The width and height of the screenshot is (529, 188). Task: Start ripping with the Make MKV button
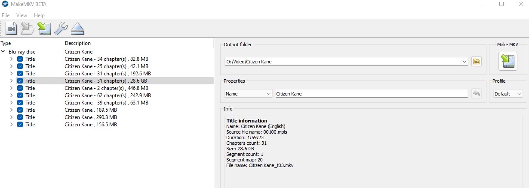pos(508,61)
